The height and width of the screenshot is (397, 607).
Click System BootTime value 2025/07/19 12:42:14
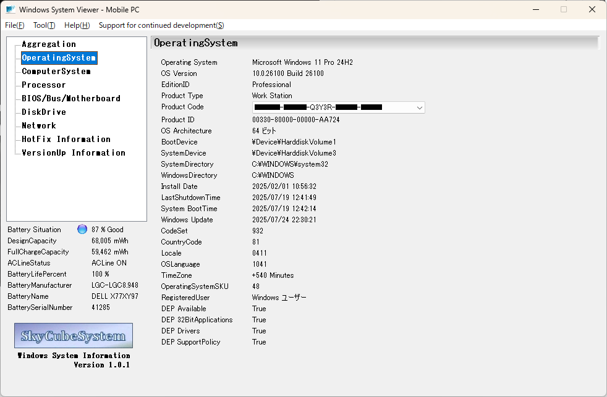(x=284, y=209)
